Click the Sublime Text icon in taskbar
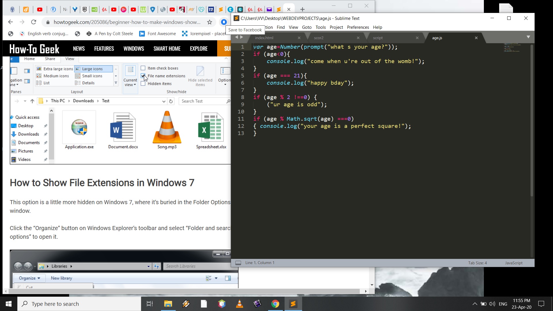Image resolution: width=553 pixels, height=311 pixels. (295, 304)
